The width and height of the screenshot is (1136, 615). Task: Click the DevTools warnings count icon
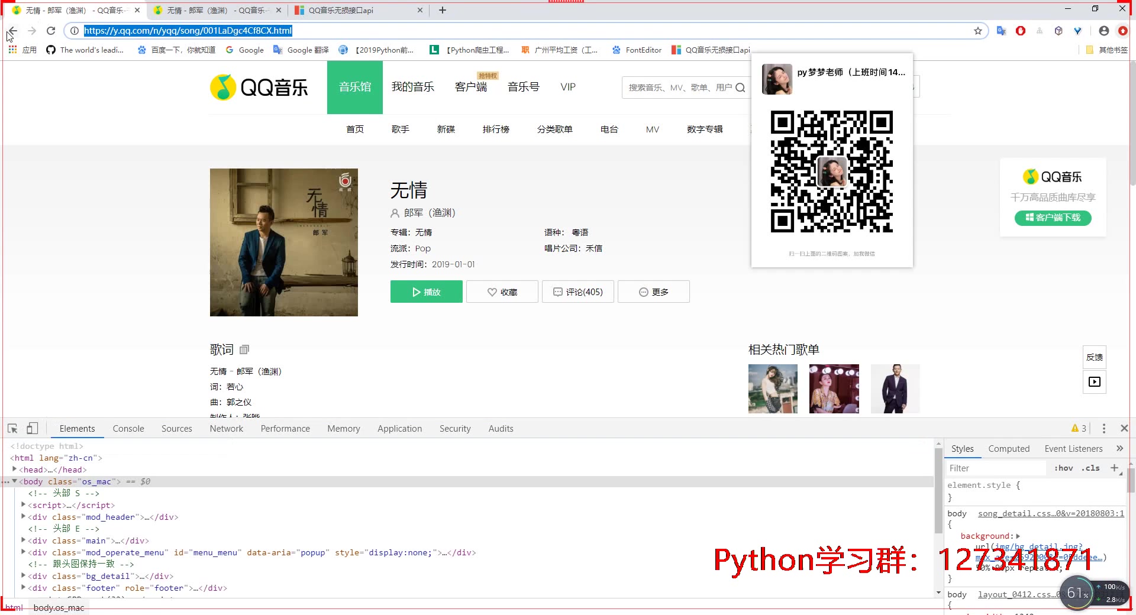point(1079,428)
